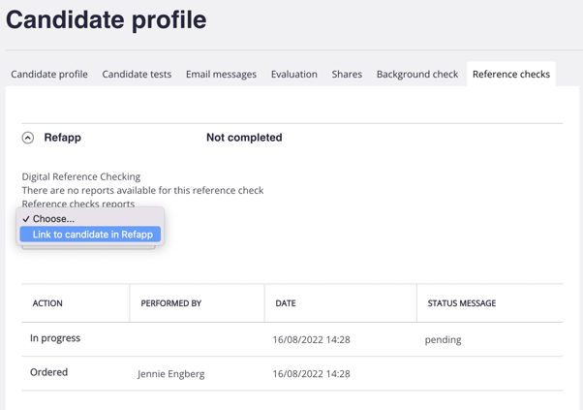This screenshot has width=583, height=410.
Task: Click the 'no reports available' message
Action: coord(142,191)
